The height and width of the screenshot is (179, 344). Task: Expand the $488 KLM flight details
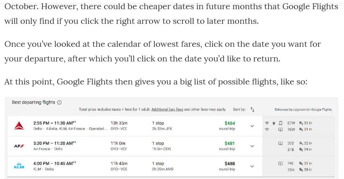point(252,166)
